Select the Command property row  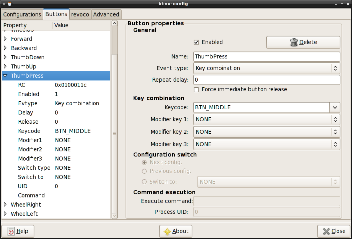click(x=56, y=195)
